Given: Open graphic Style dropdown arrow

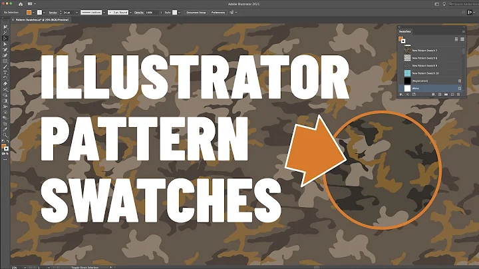Looking at the screenshot, I should [180, 12].
